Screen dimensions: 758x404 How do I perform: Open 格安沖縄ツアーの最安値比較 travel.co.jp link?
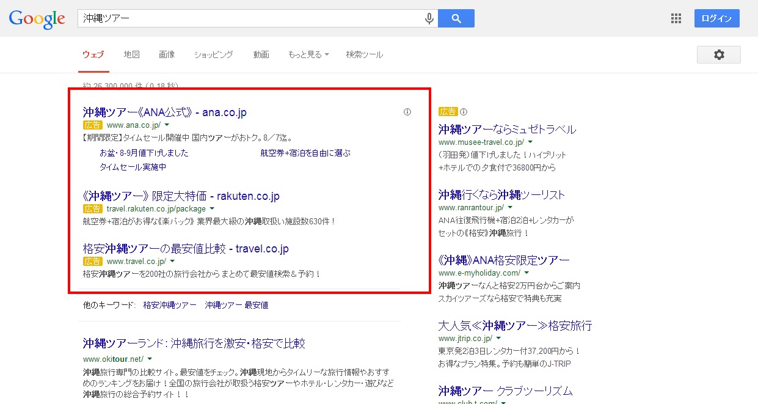tap(186, 249)
